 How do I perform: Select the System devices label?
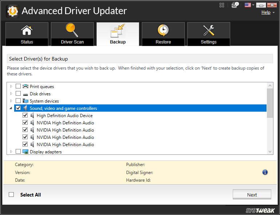pyautogui.click(x=44, y=101)
